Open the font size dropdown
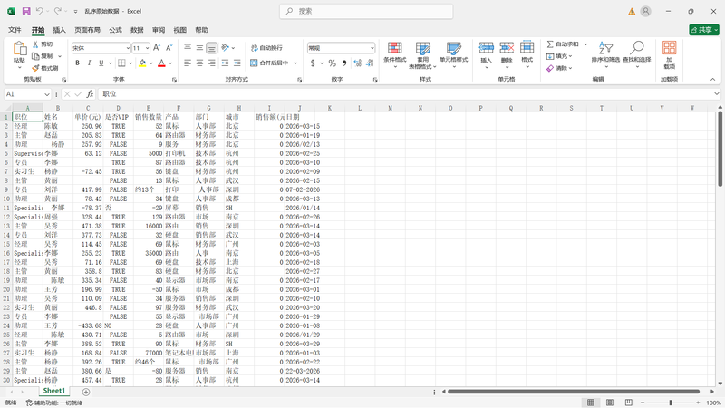Viewport: 725px width, 408px height. (x=147, y=48)
